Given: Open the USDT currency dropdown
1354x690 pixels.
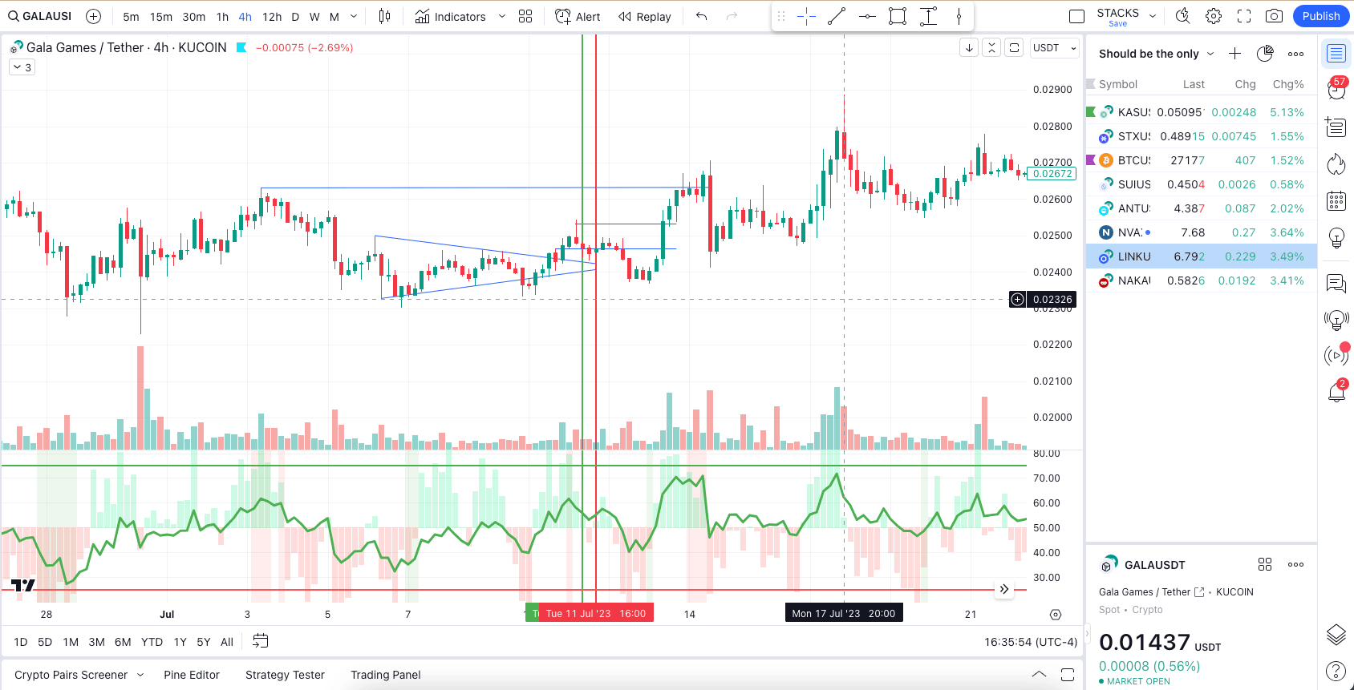Looking at the screenshot, I should tap(1054, 48).
